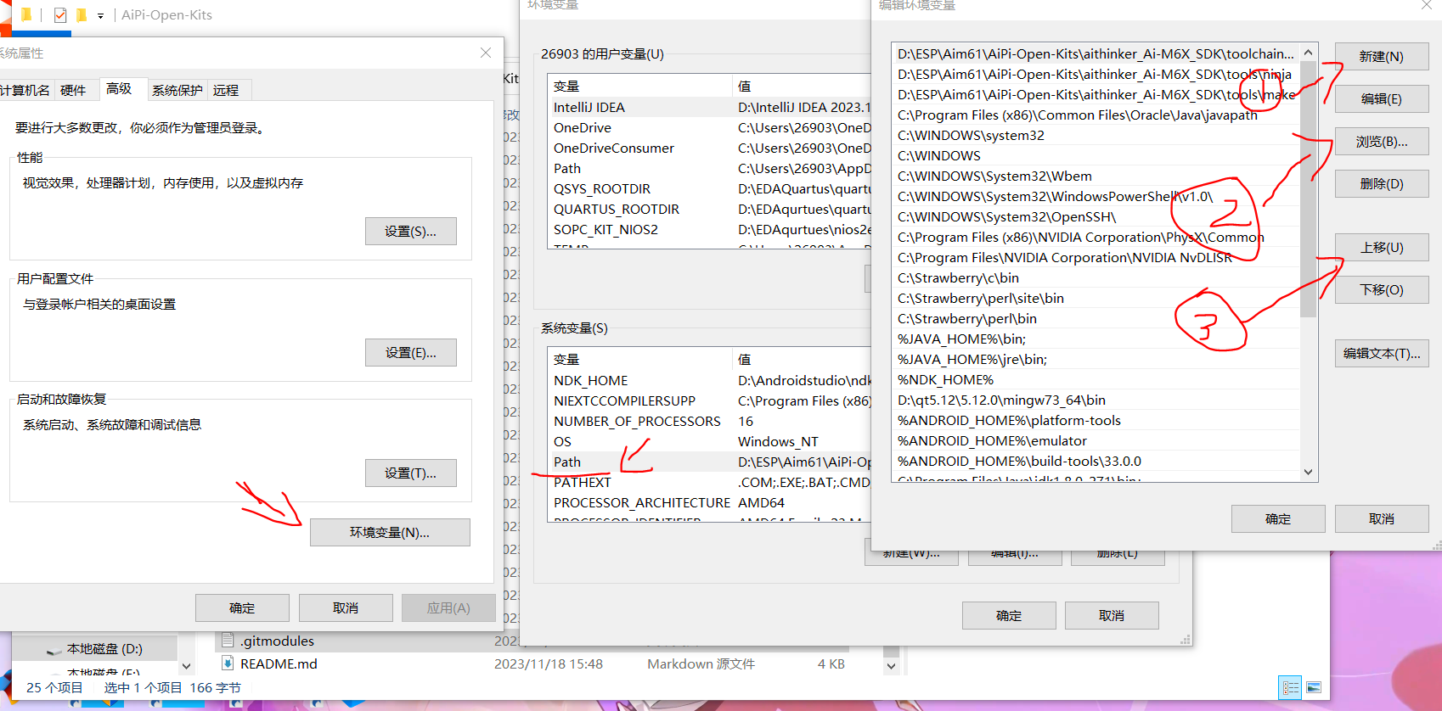
Task: Select the toolchain path entry in list
Action: click(1096, 54)
